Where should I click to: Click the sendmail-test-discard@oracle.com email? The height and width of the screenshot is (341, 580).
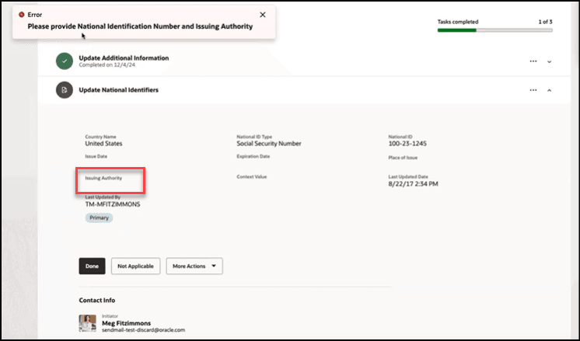pyautogui.click(x=144, y=330)
